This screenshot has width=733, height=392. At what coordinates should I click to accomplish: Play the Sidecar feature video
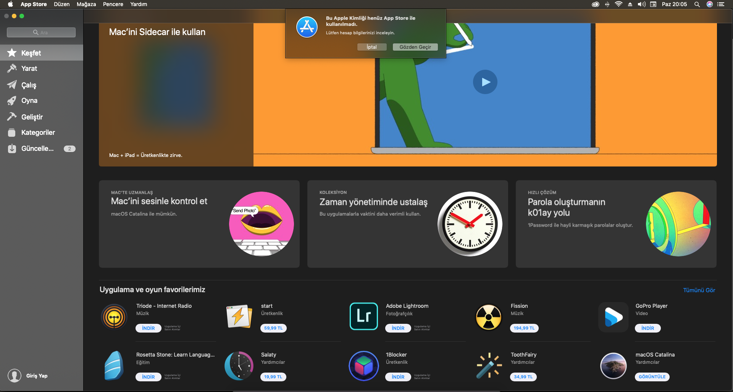point(485,82)
